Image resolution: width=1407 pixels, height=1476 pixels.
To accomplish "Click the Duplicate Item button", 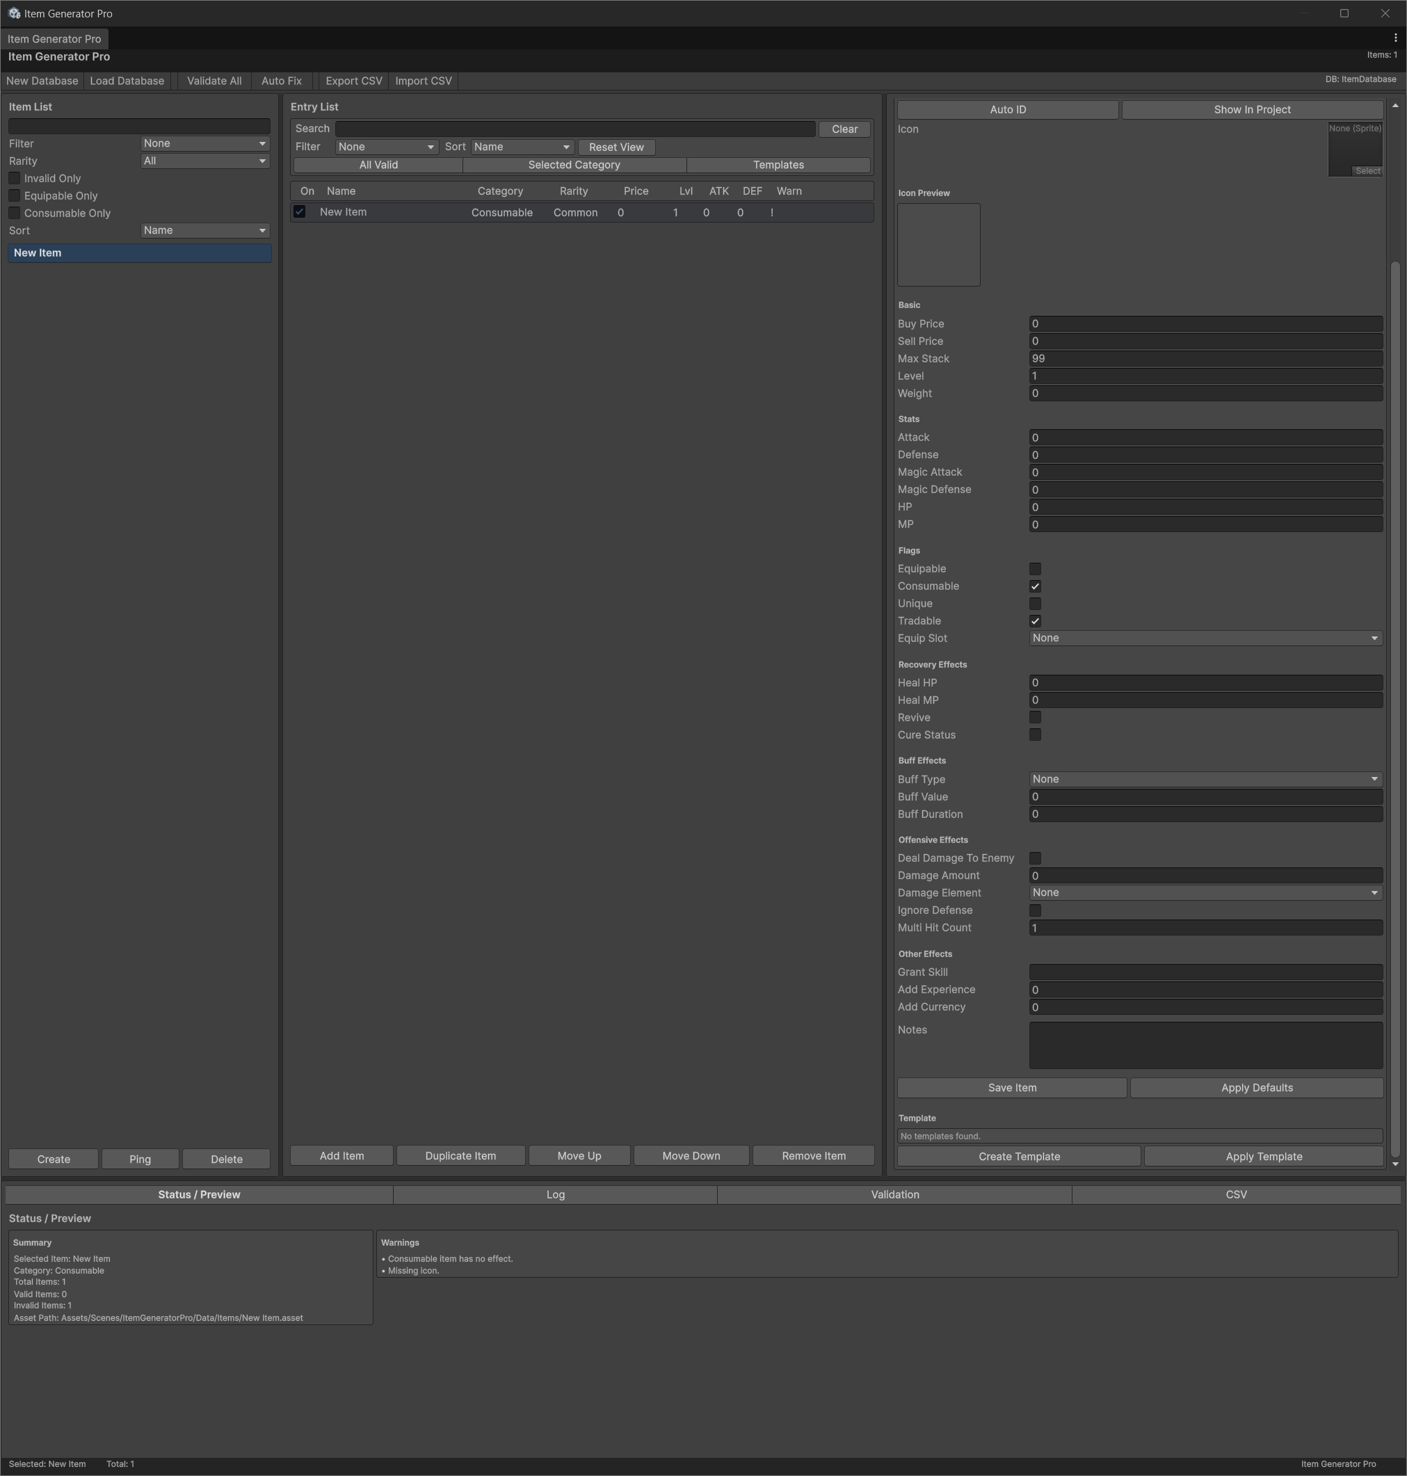I will pyautogui.click(x=460, y=1156).
